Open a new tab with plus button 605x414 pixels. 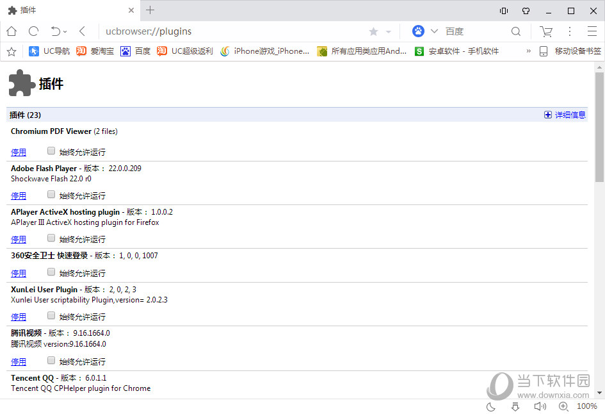click(x=150, y=10)
